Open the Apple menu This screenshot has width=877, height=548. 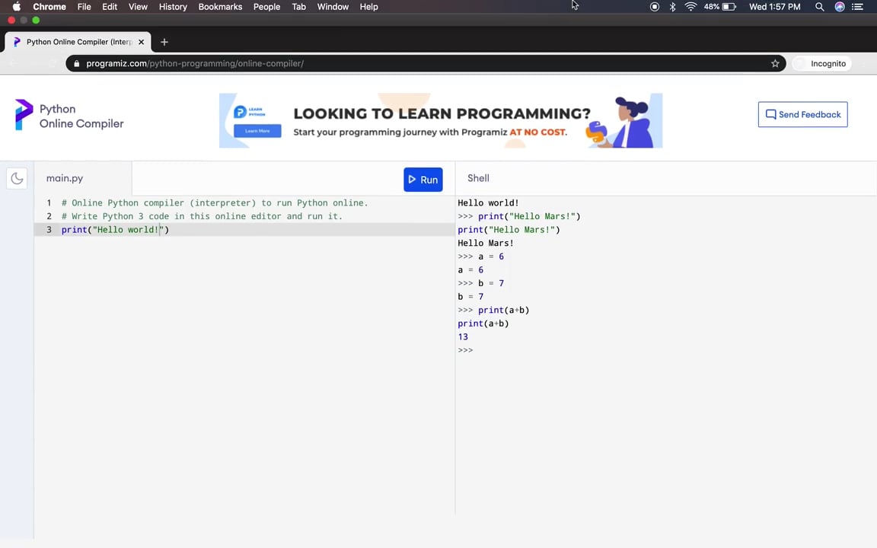pyautogui.click(x=16, y=7)
